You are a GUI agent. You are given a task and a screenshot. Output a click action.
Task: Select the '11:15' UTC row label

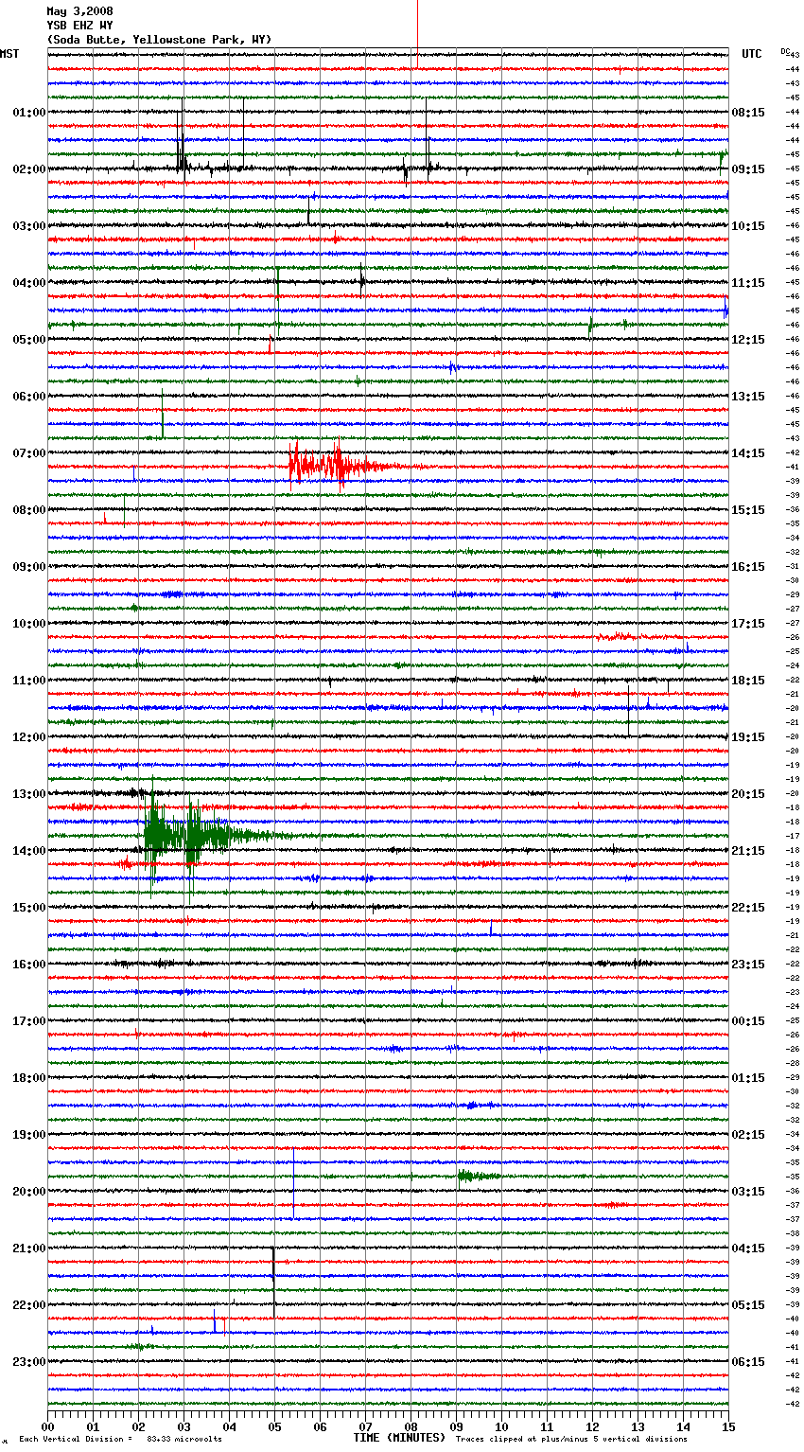pyautogui.click(x=748, y=283)
